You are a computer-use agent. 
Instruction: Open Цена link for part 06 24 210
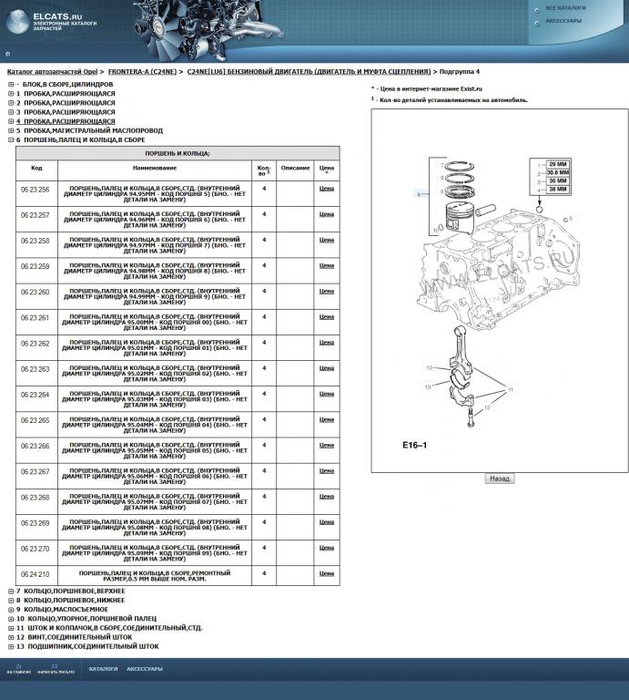click(x=326, y=573)
